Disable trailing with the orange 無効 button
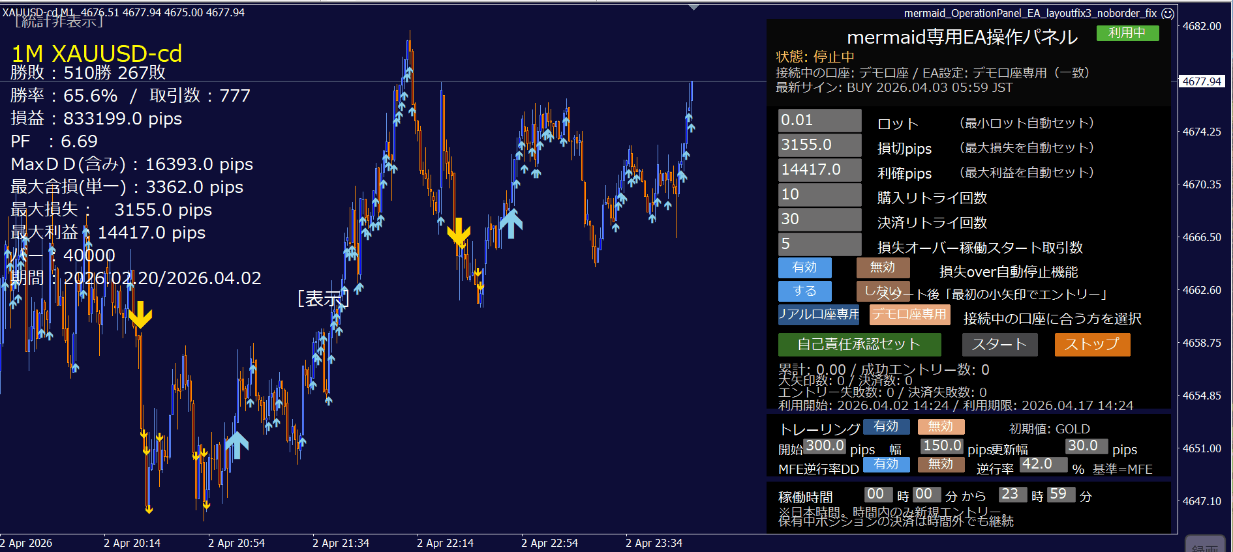The image size is (1233, 552). point(941,426)
